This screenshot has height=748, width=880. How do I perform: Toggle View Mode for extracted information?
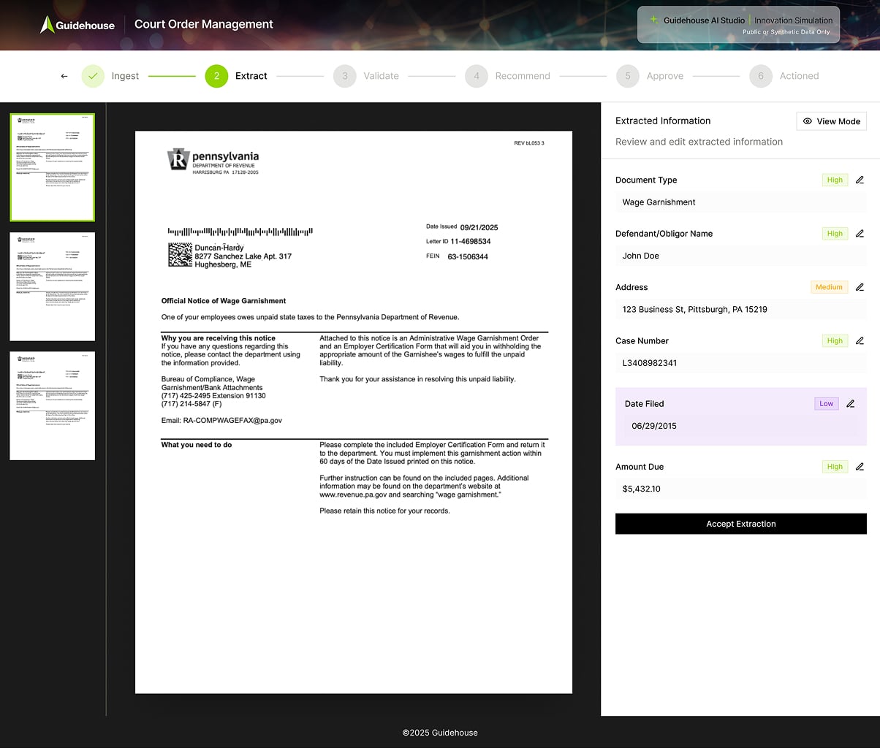pyautogui.click(x=831, y=121)
